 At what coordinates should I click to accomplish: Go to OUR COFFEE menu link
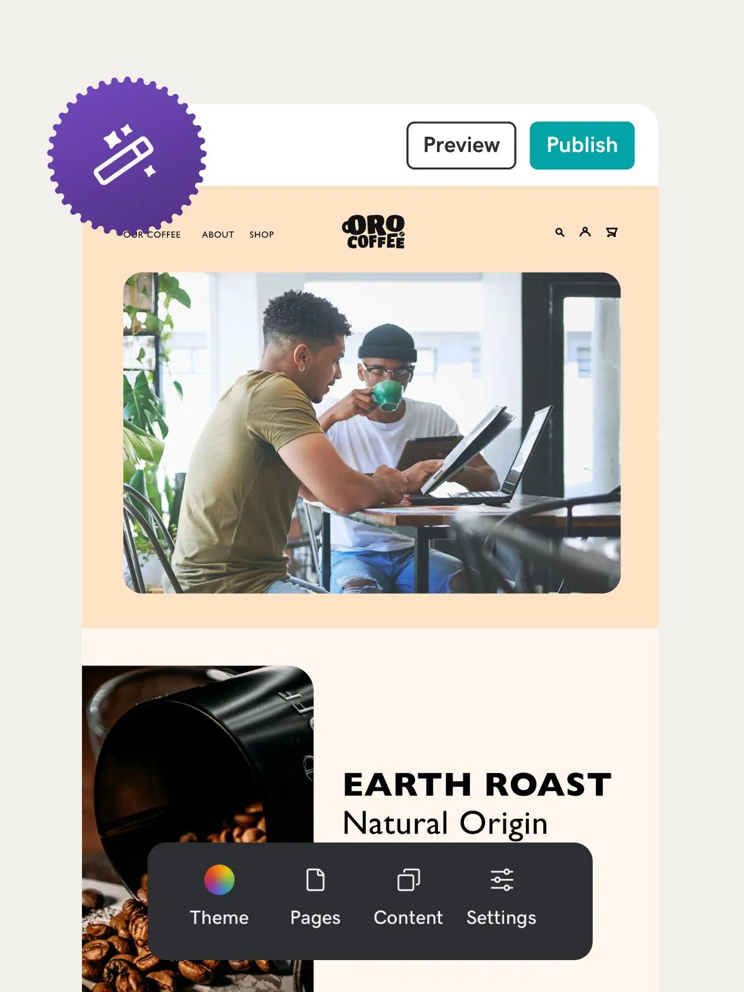tap(152, 235)
